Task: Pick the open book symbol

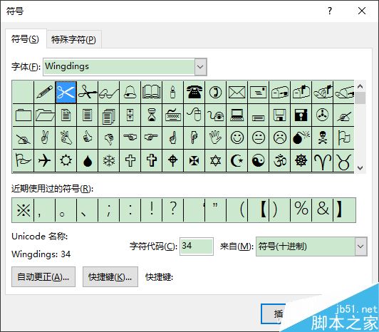Action: pos(151,92)
